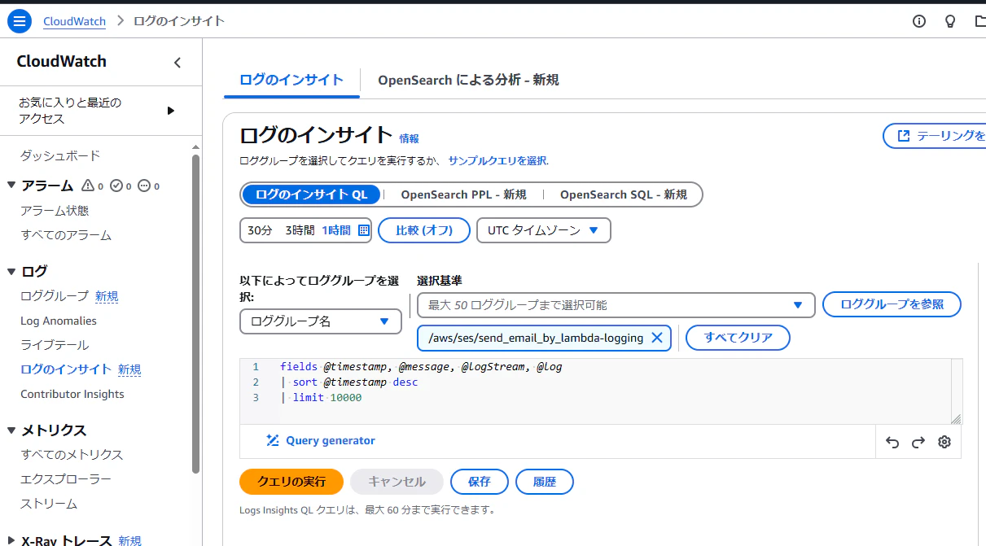Click inside the query editor on line 1

(x=421, y=367)
